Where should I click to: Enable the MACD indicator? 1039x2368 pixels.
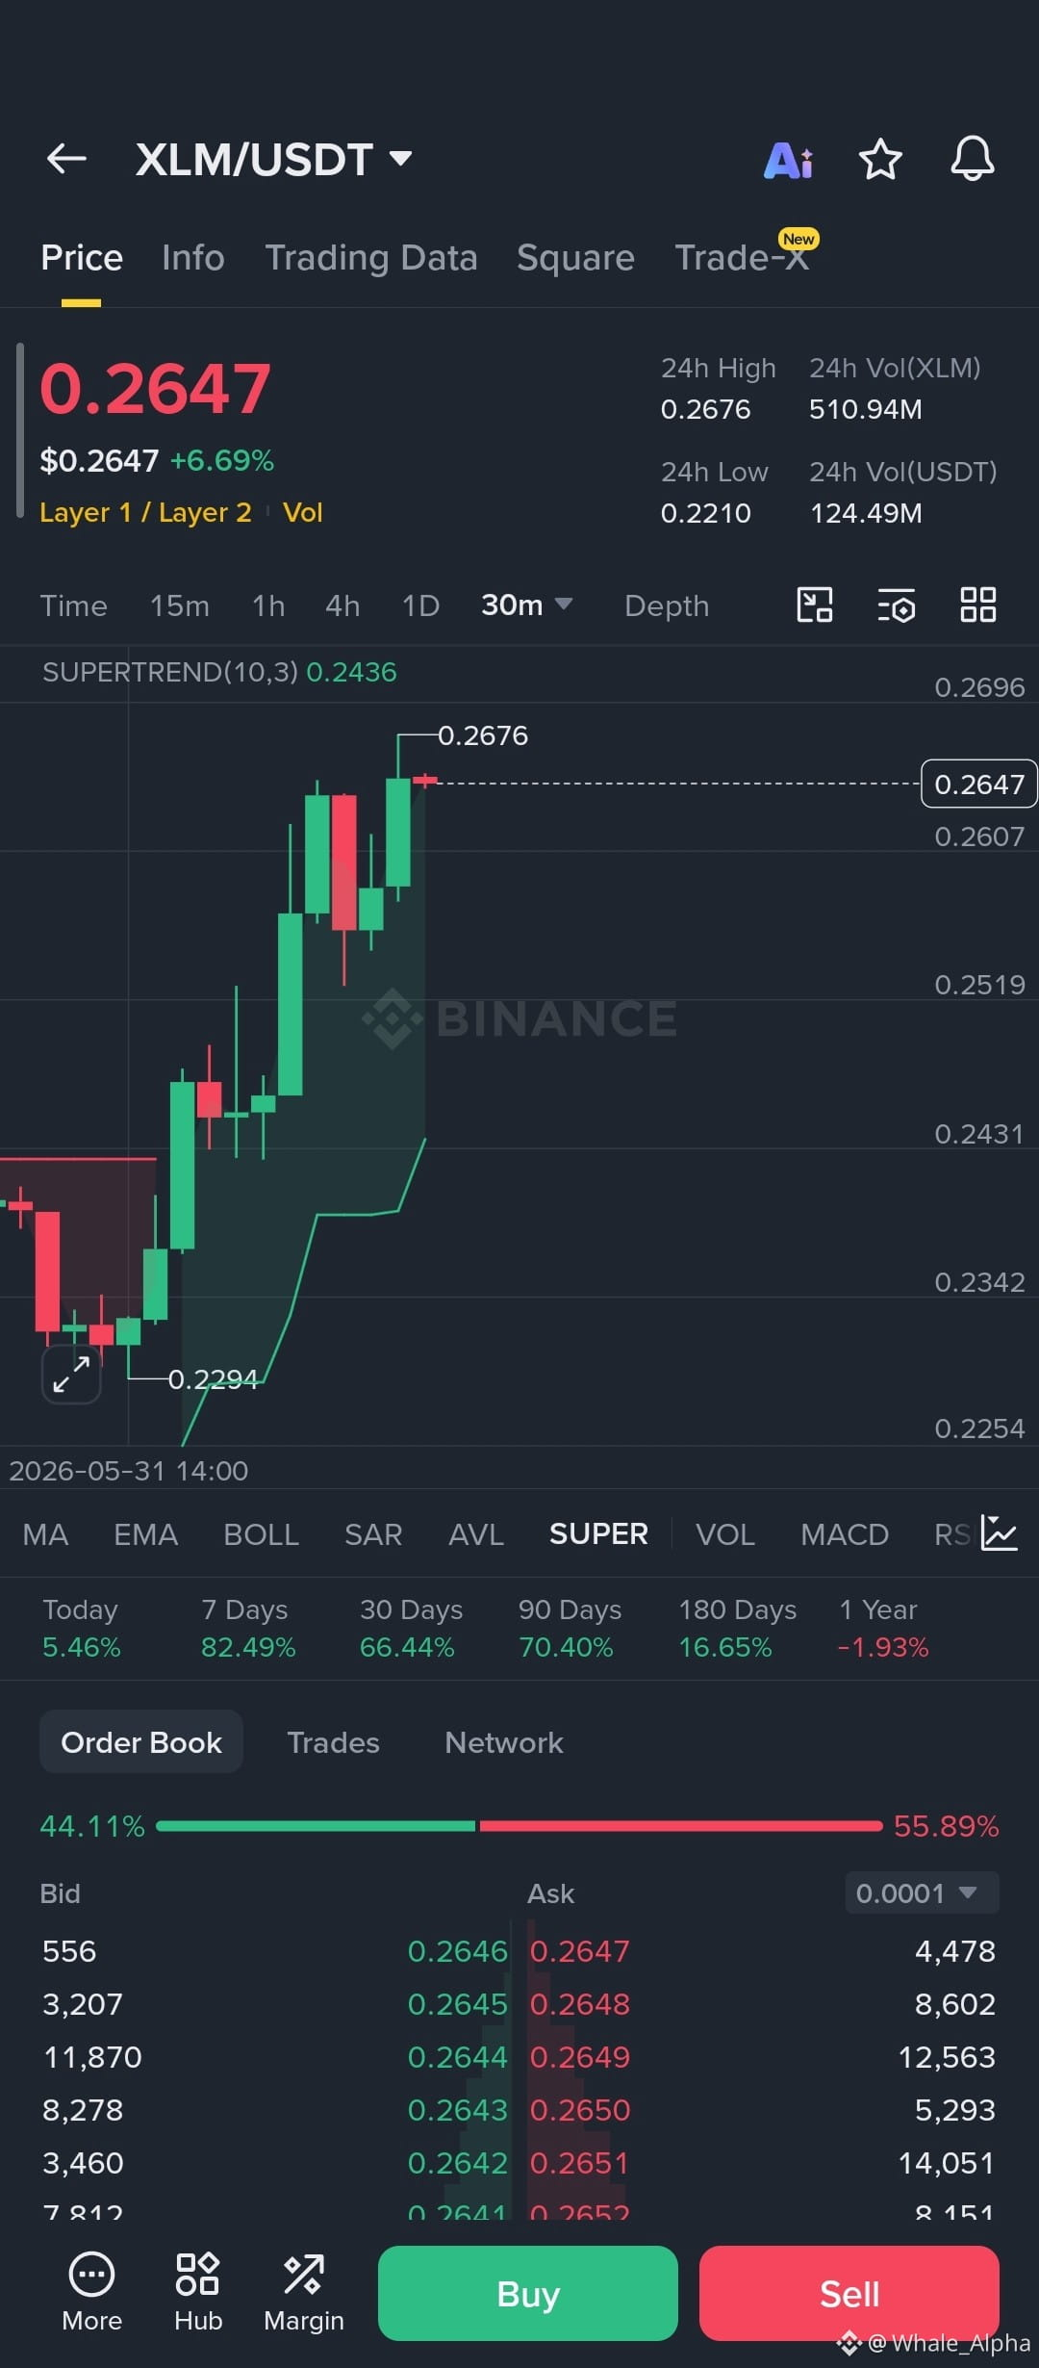click(845, 1533)
